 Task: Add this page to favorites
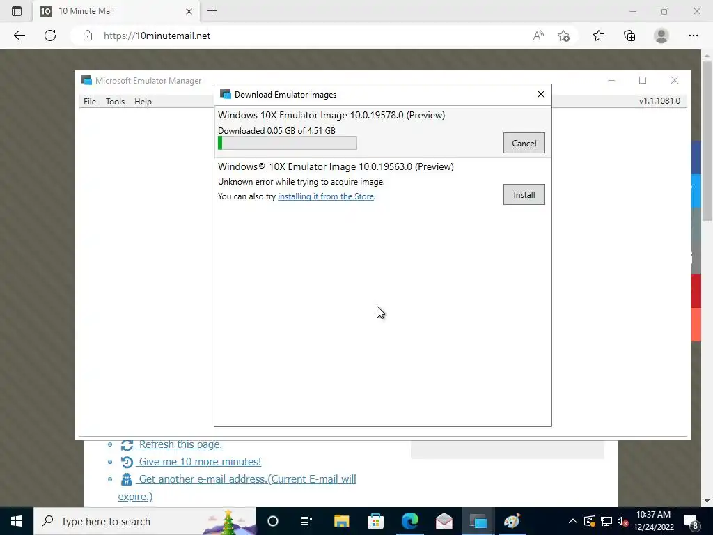coord(563,36)
